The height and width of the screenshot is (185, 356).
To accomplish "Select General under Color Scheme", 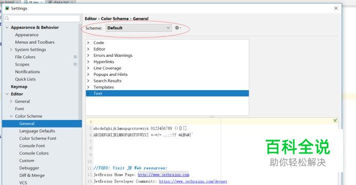I will pos(42,124).
